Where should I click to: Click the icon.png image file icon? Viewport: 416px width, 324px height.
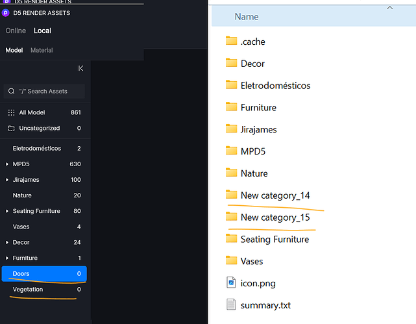tap(231, 282)
